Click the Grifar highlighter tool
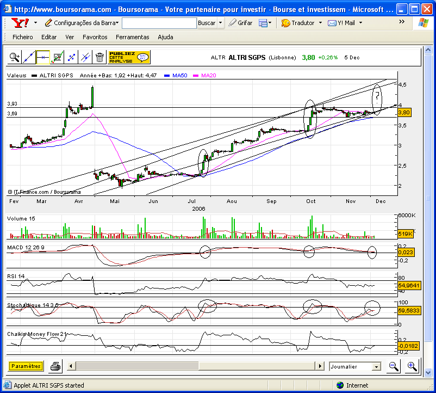Image resolution: width=436 pixels, height=393 pixels. click(240, 23)
